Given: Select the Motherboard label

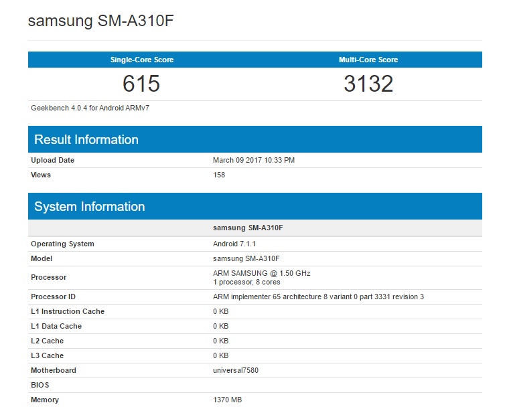Looking at the screenshot, I should point(54,370).
